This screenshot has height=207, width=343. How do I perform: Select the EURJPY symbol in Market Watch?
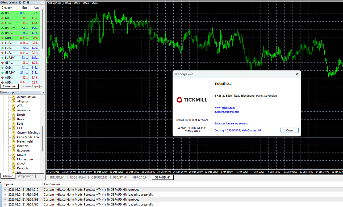pyautogui.click(x=10, y=58)
